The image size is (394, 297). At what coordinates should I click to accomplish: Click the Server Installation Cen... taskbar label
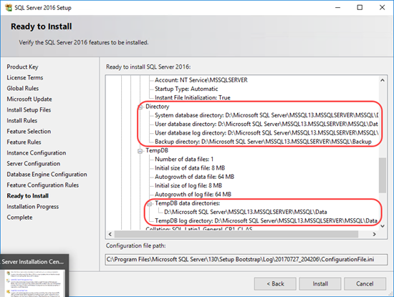click(33, 262)
